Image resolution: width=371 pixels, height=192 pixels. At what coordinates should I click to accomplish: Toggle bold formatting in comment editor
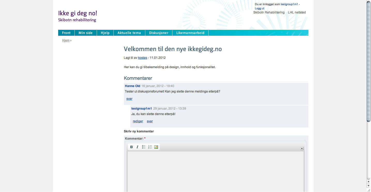(131, 147)
